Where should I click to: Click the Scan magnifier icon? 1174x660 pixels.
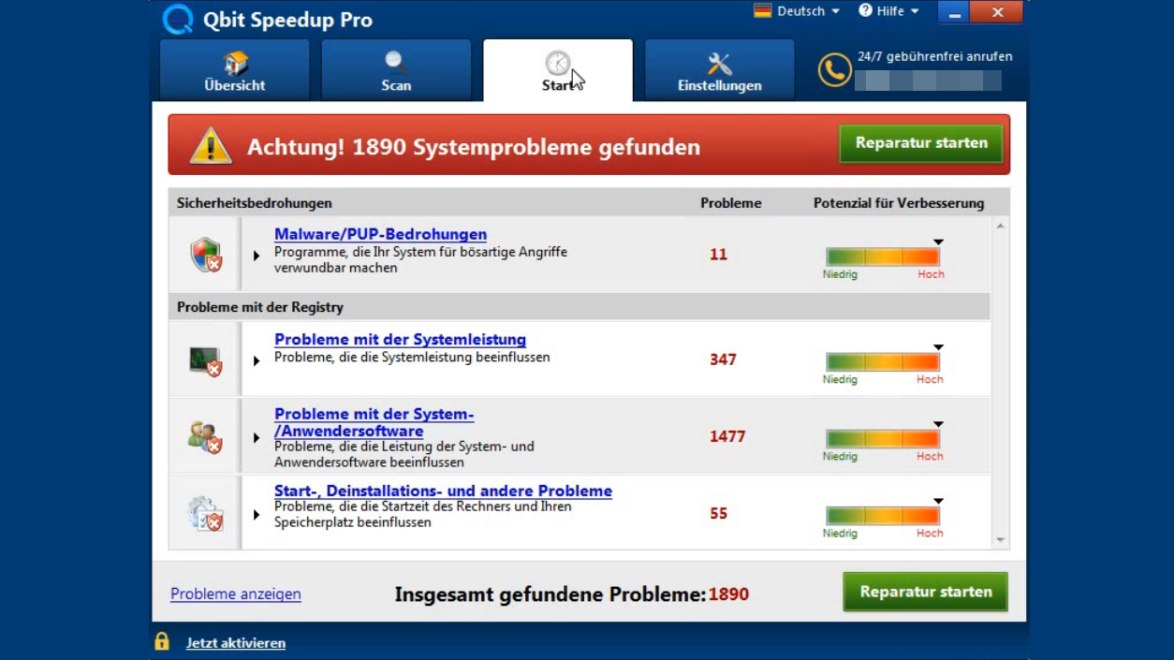(396, 63)
